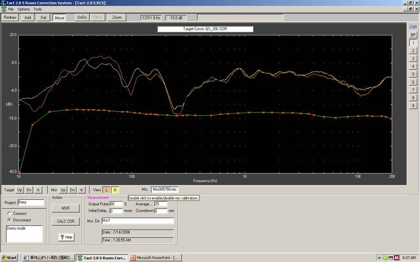Click the UnDo button
The height and width of the screenshot is (262, 420).
81,18
